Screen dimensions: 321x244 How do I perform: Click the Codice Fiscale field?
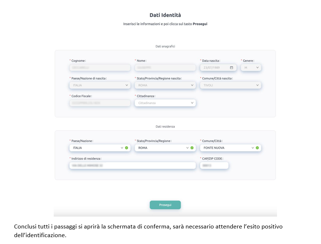(100, 103)
